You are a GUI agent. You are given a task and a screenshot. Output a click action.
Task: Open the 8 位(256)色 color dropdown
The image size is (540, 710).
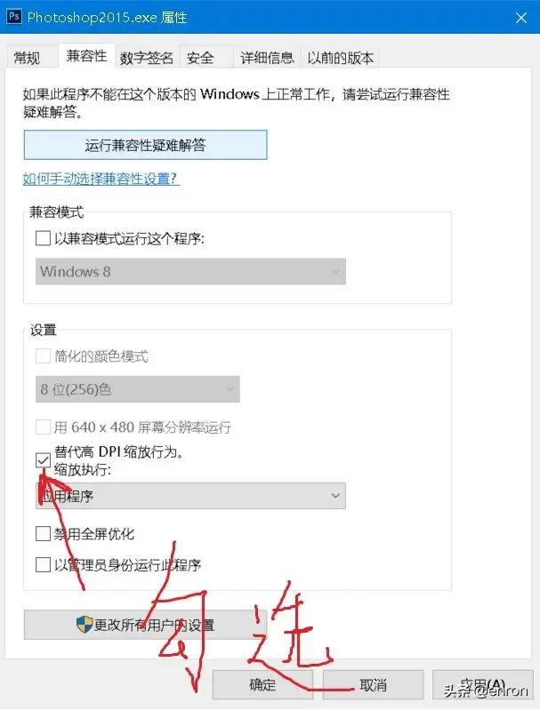pyautogui.click(x=138, y=389)
